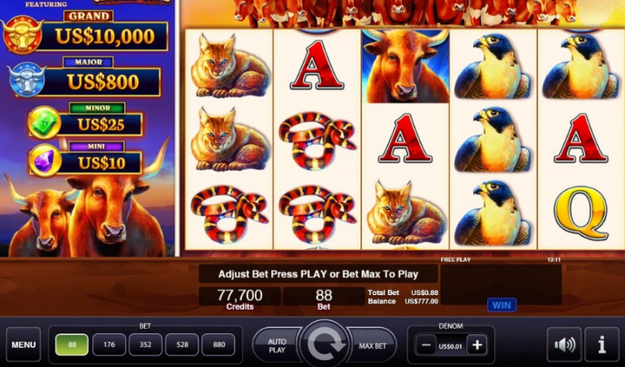The image size is (625, 367).
Task: Click the green gem Minor jackpot coin
Action: coord(45,122)
